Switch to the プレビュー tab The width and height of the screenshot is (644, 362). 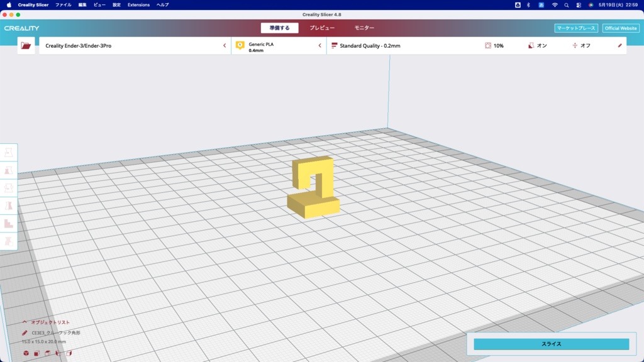pos(322,28)
